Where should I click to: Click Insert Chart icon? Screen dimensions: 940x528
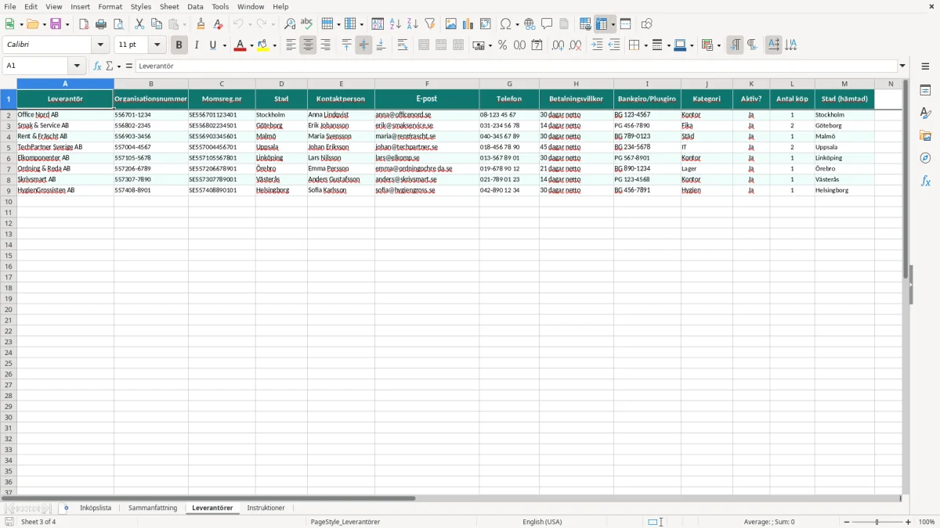(468, 24)
